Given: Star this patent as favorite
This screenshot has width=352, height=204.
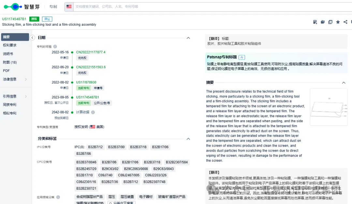Looking at the screenshot, I should pos(338,22).
